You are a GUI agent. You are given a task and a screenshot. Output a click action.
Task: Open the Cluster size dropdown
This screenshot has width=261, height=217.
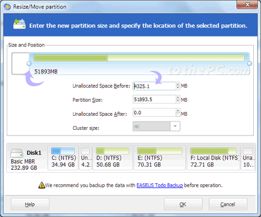(175, 126)
